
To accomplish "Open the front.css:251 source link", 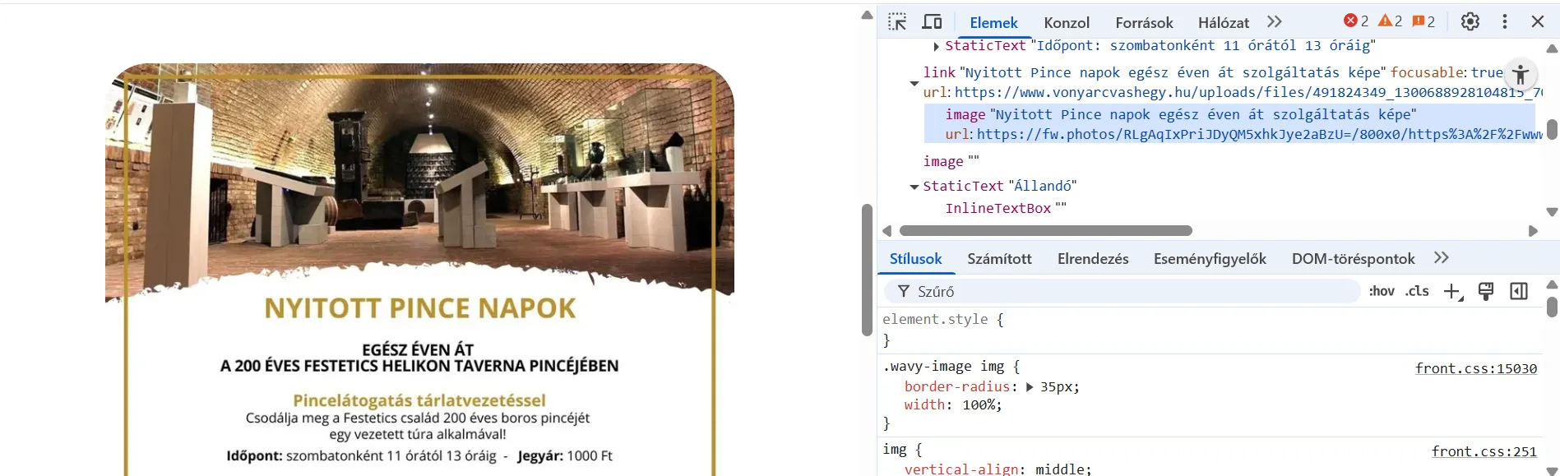I will tap(1484, 451).
